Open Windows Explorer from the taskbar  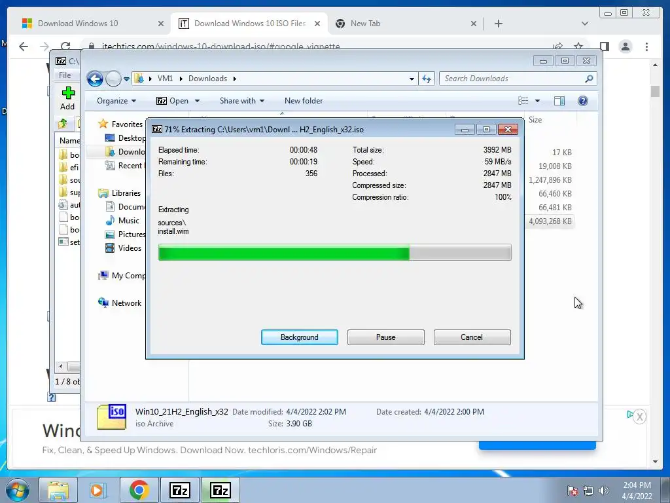coord(58,490)
